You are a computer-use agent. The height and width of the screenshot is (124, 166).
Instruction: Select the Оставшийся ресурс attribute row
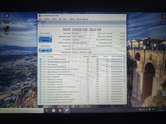click(x=81, y=89)
